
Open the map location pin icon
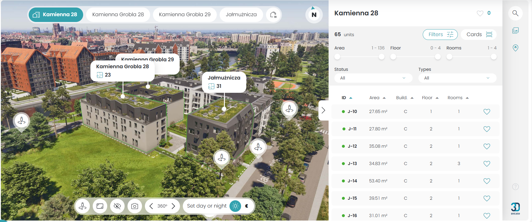click(515, 48)
